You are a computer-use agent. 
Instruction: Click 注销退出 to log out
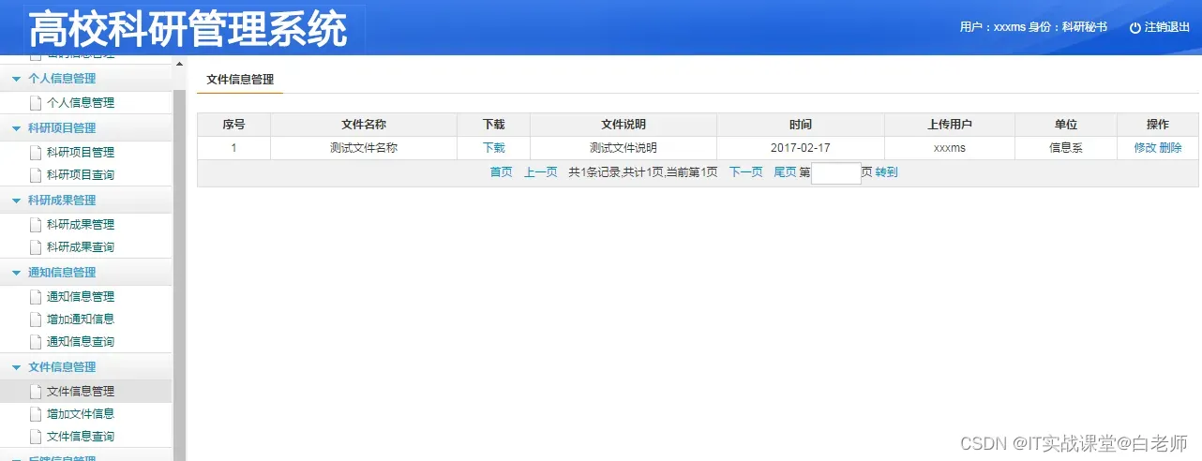click(x=1166, y=28)
